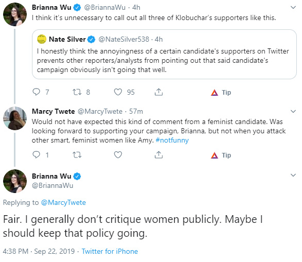The height and width of the screenshot is (262, 302).
Task: Open Twitter for iPhone source link
Action: [x=110, y=251]
